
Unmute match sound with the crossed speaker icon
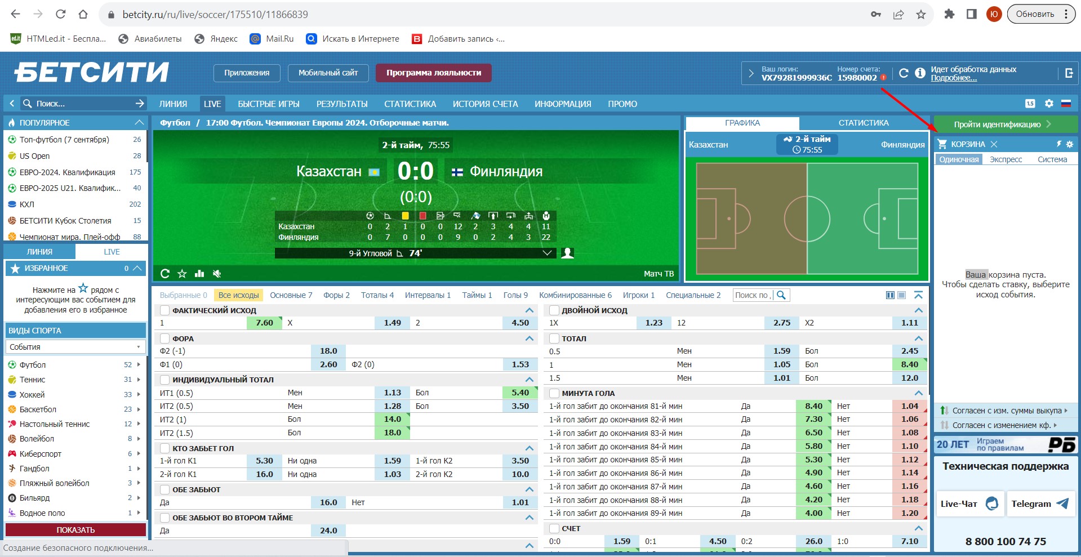coord(217,274)
